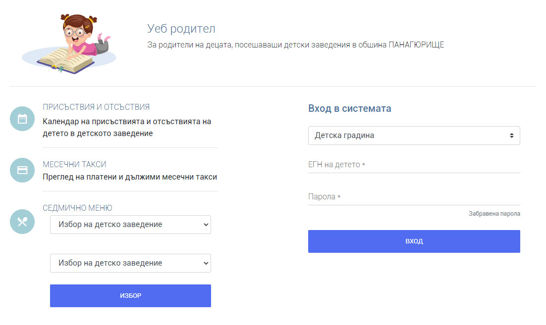Focus the 'ЕГН на детето' input field
Viewport: 546px width, 325px height.
click(414, 165)
